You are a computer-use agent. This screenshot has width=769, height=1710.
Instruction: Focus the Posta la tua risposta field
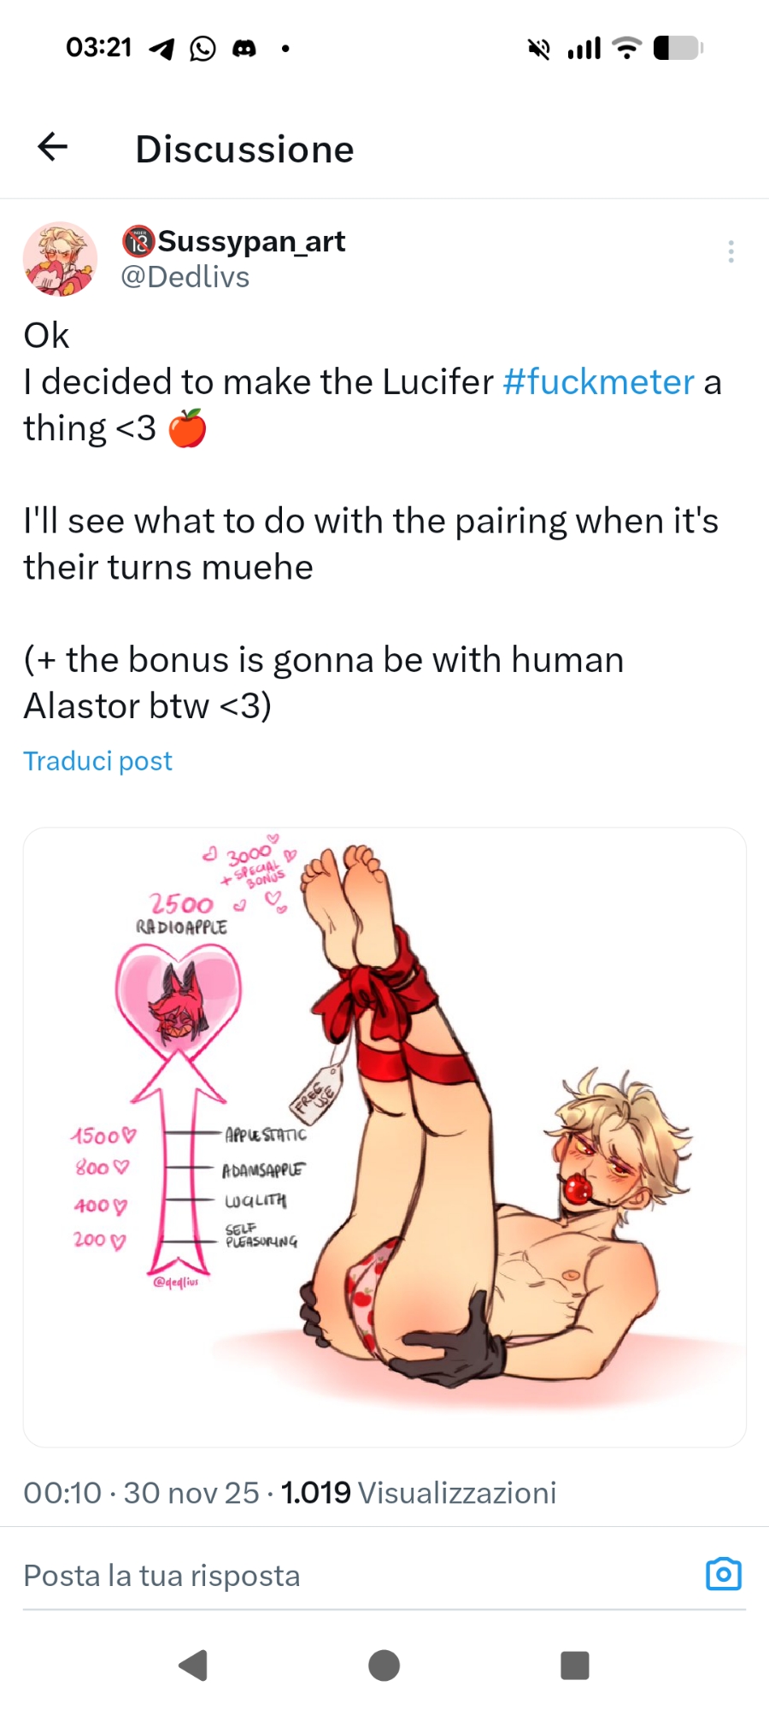point(359,1575)
